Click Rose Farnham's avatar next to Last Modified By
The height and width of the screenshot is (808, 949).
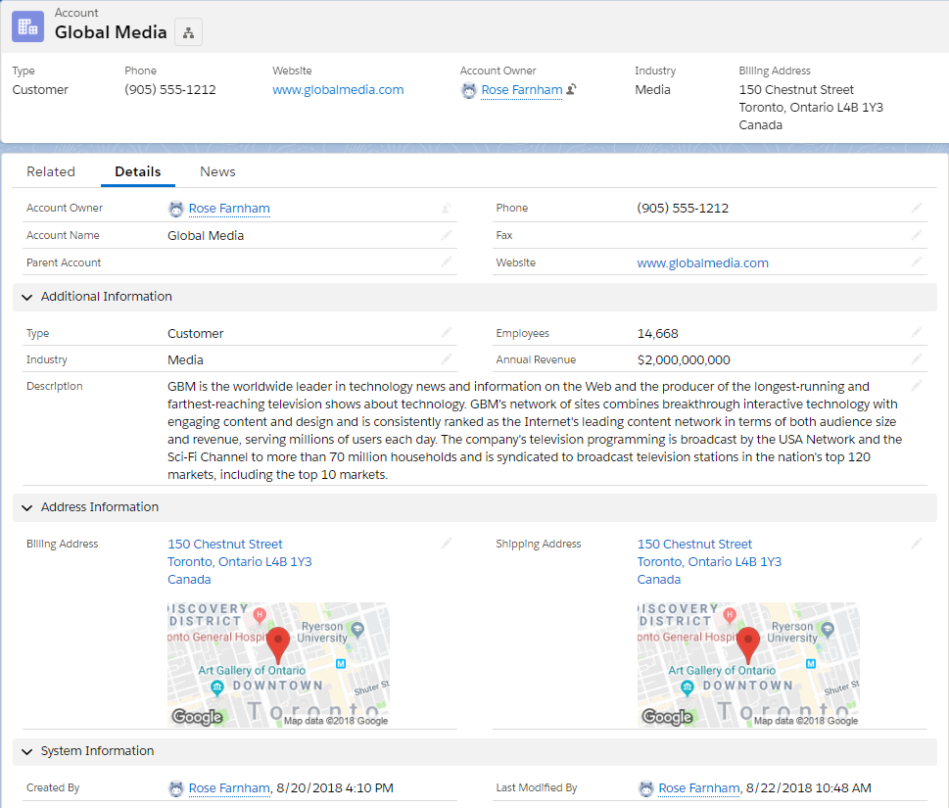point(645,788)
